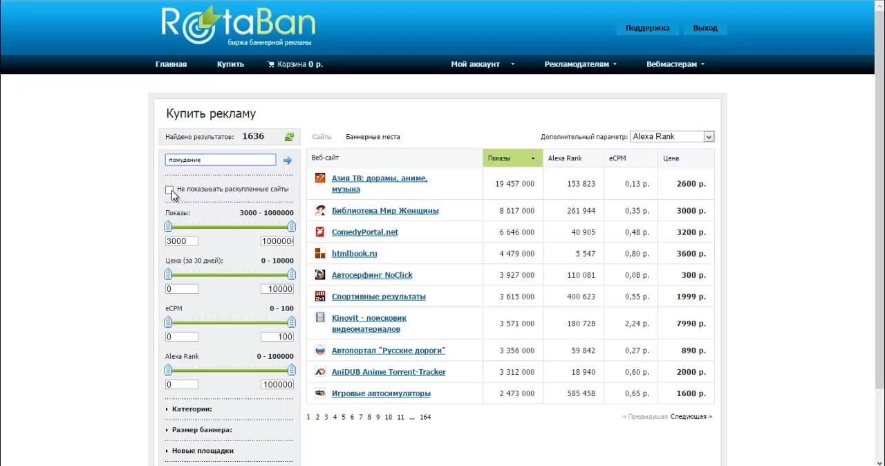This screenshot has height=466, width=885.
Task: Open Купить menu item
Action: pyautogui.click(x=230, y=64)
